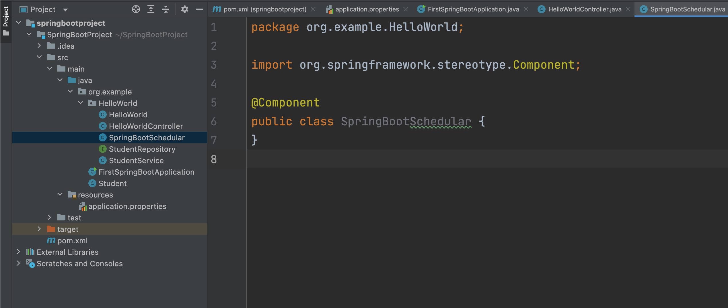Viewport: 728px width, 308px height.
Task: Collapse the src folder
Action: point(40,57)
